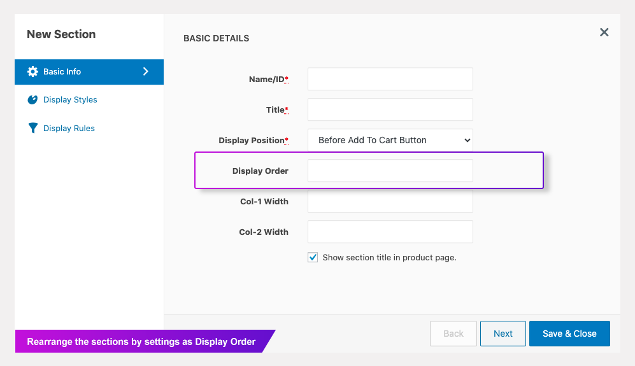Click the Display Order label

pos(260,171)
